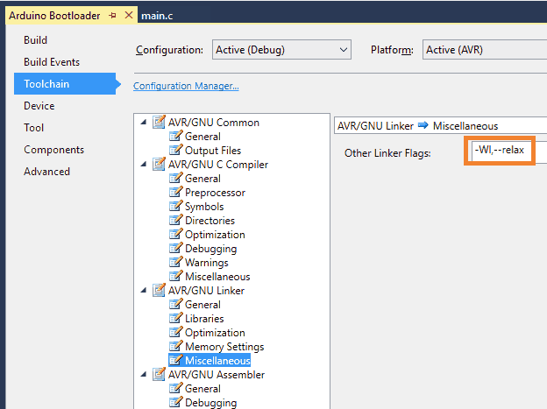Image resolution: width=547 pixels, height=409 pixels.
Task: Open the Configuration dropdown
Action: (281, 50)
